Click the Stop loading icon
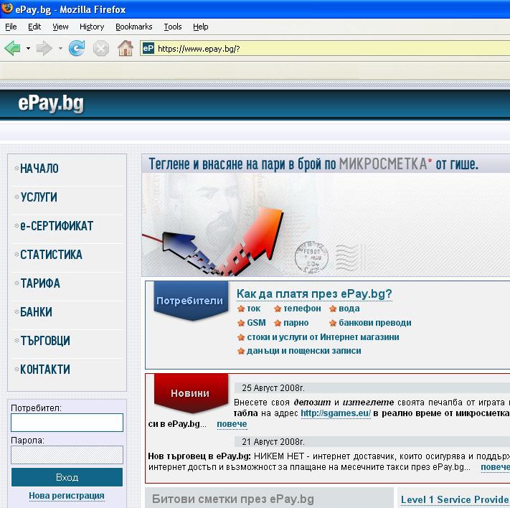Viewport: 510px width, 508px height. point(101,49)
